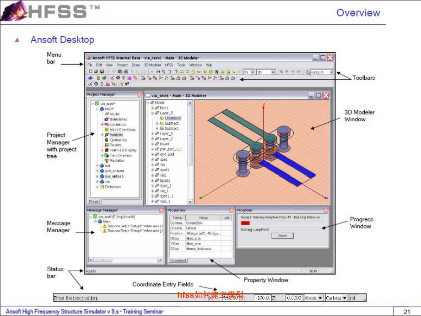Click the Boundaries icon in project tree
This screenshot has height=316, width=421.
pos(107,119)
